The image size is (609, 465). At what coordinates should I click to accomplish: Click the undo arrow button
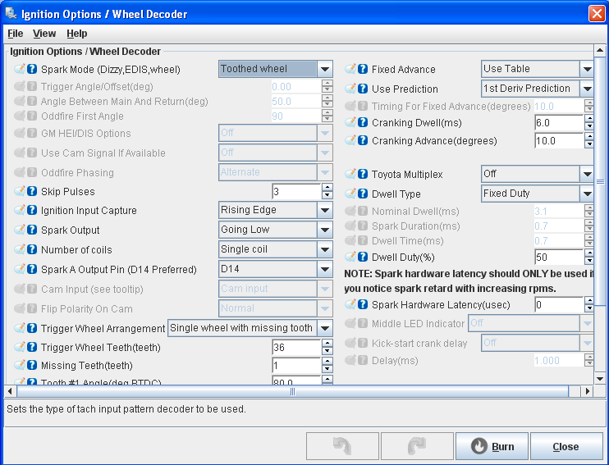(x=342, y=447)
